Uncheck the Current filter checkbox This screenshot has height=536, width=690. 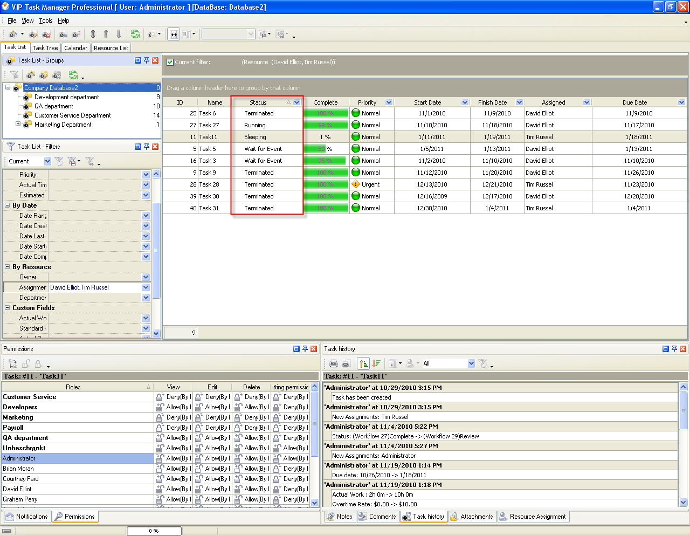tap(170, 62)
